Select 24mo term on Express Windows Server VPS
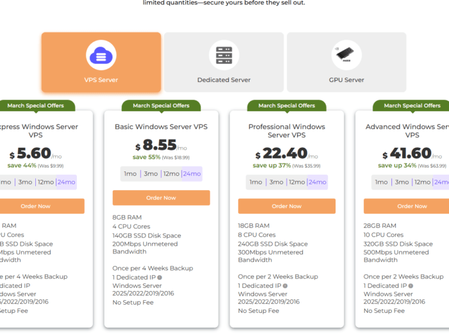Viewport: 449px width, 336px height. coord(66,182)
